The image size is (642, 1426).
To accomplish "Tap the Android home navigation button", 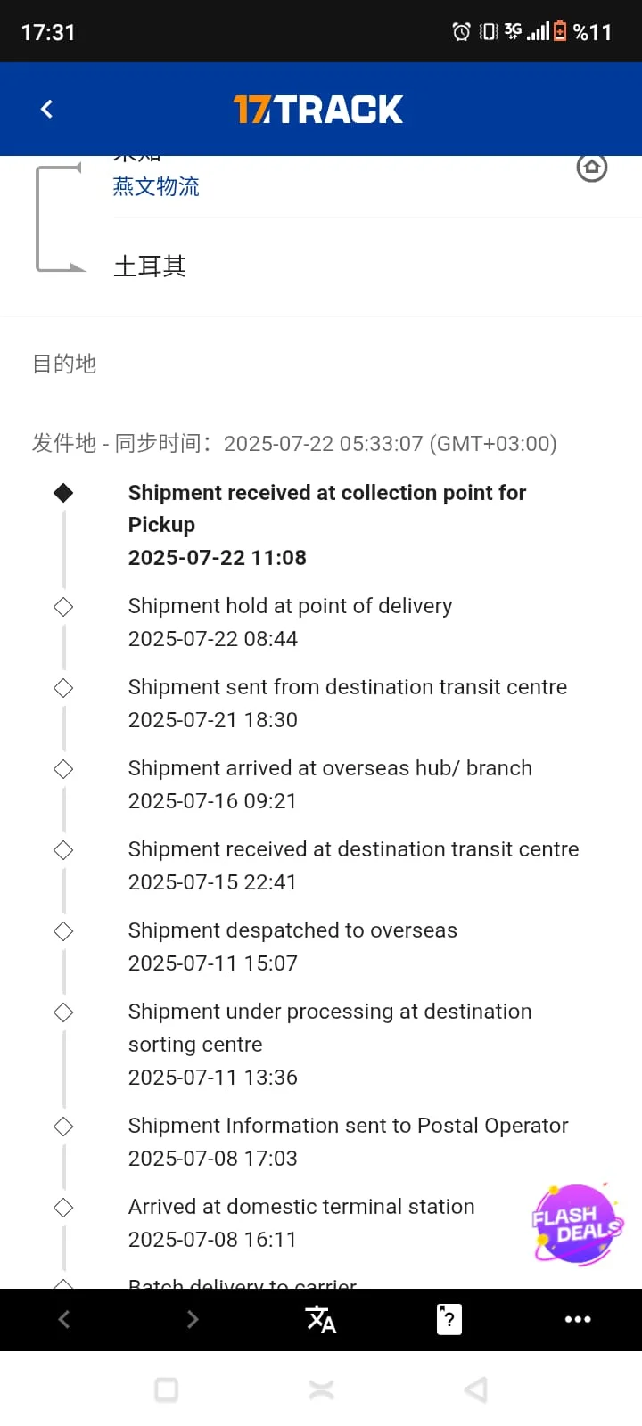I will [321, 1389].
